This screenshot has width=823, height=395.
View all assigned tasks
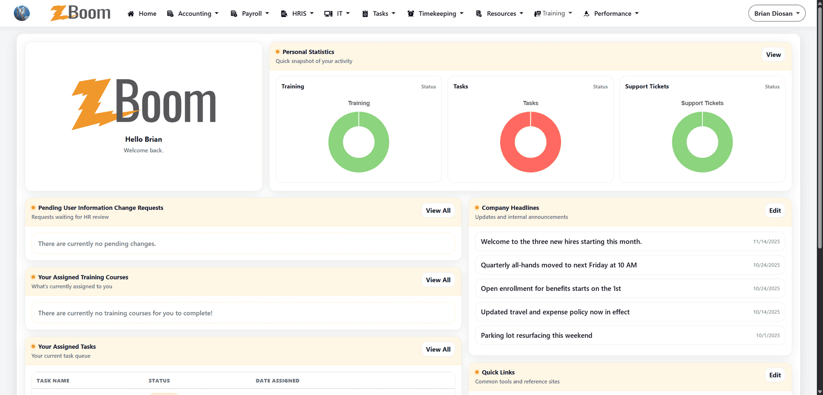pos(438,349)
